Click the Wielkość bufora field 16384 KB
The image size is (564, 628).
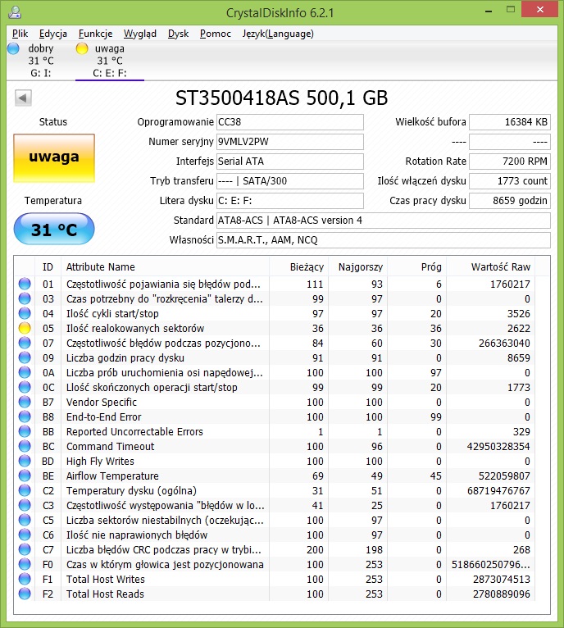tap(510, 122)
